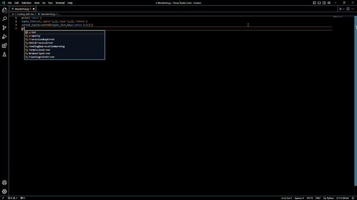Choose 'BrokenPipeError' suggestion
This screenshot has width=357, height=200.
point(65,53)
